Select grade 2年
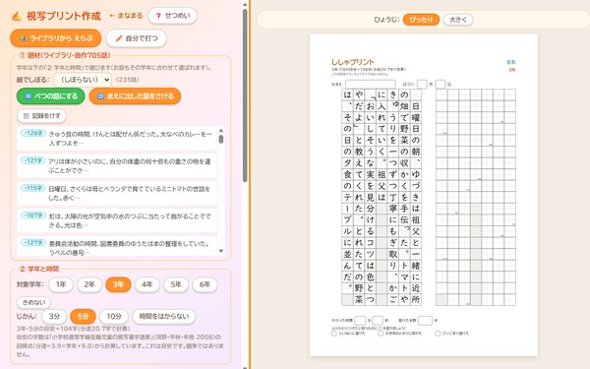Viewport: 590px width, 369px height. point(89,284)
